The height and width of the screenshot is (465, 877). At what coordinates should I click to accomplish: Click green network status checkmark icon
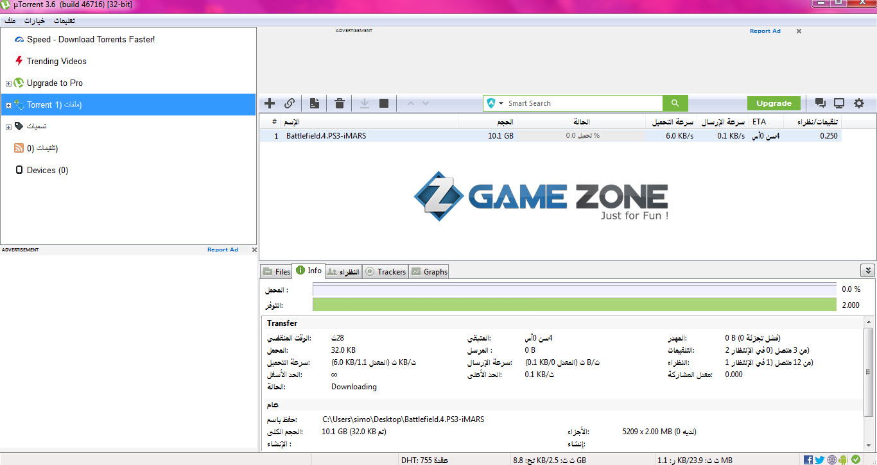tap(856, 459)
